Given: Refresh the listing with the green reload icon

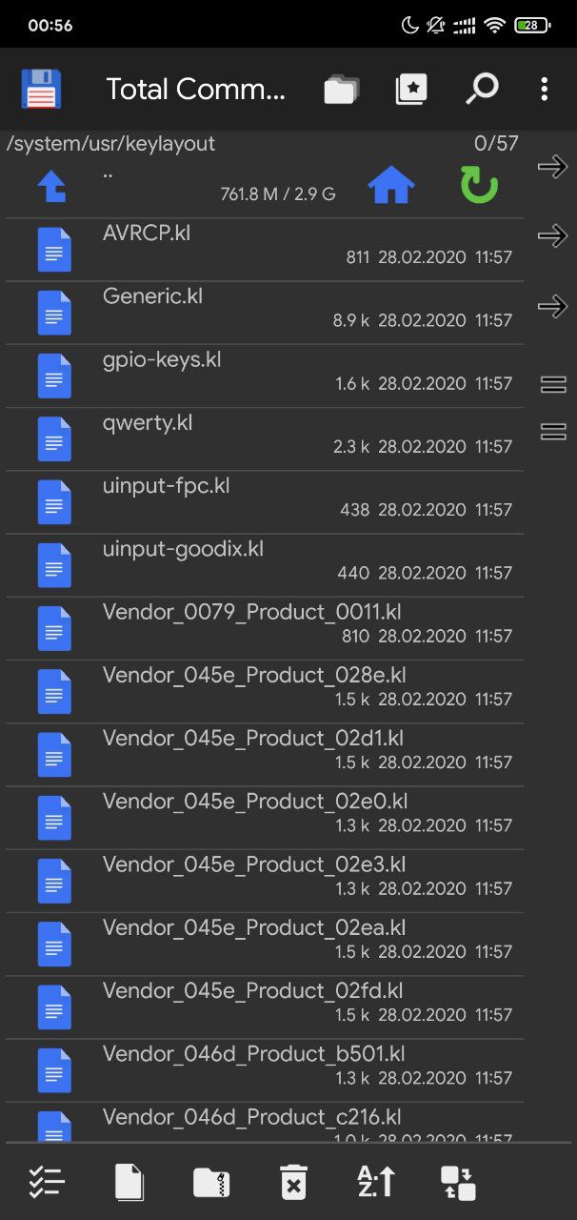Looking at the screenshot, I should [479, 185].
